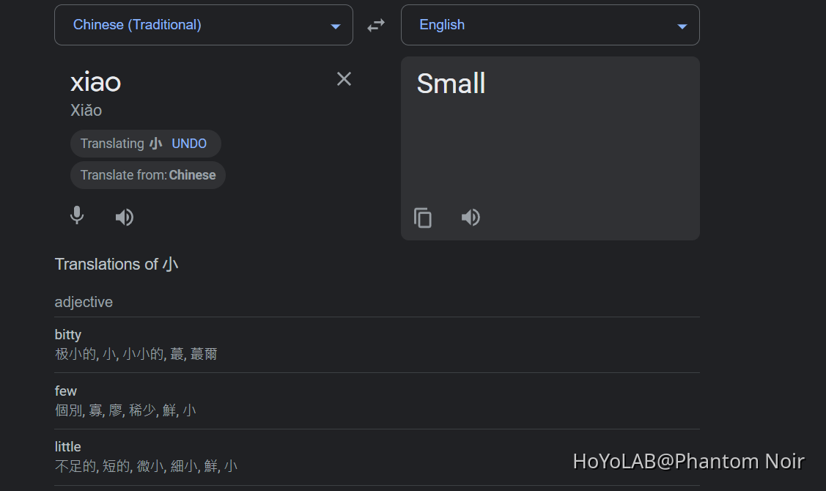Select 不足的 under little
Screen dimensions: 826x491
click(73, 466)
